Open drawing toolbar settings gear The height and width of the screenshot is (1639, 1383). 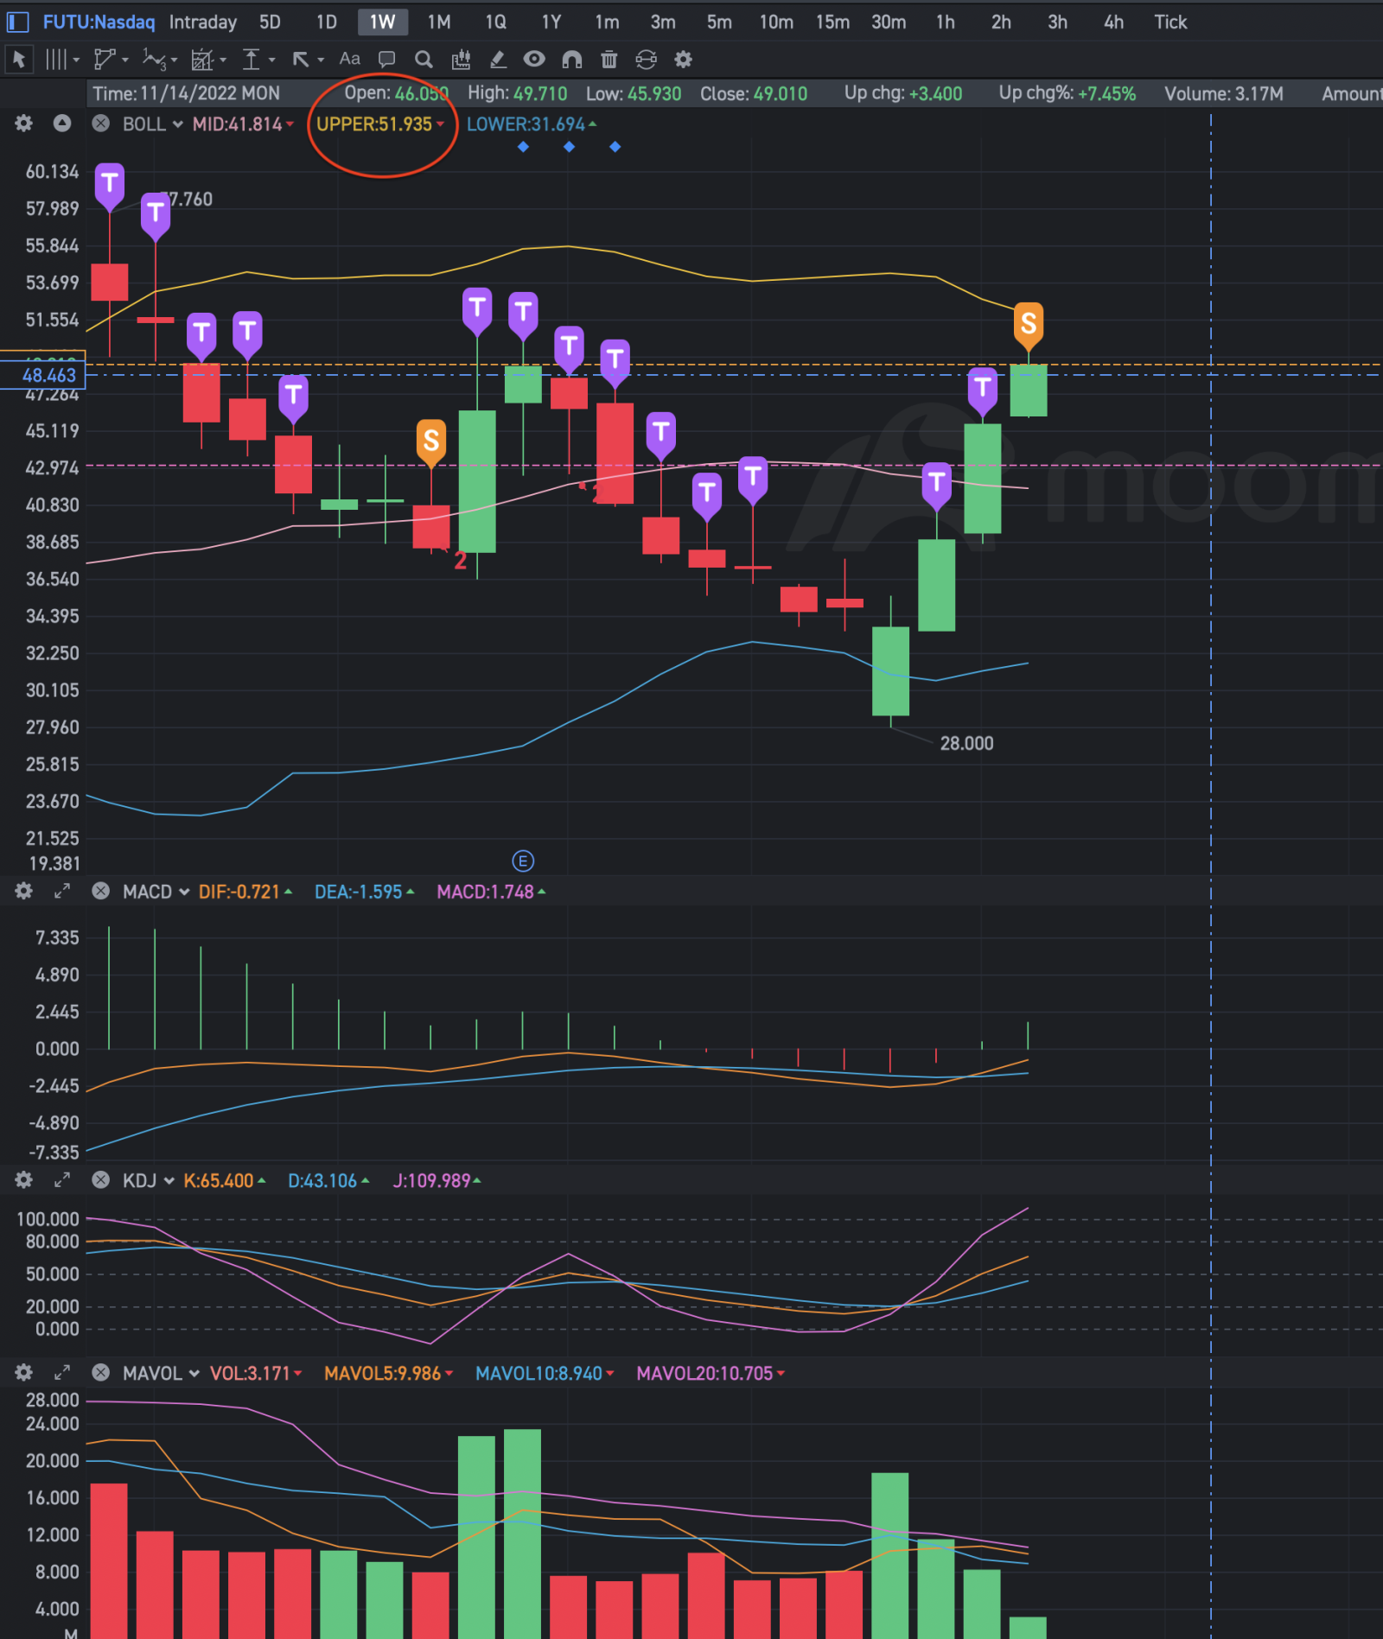point(683,60)
